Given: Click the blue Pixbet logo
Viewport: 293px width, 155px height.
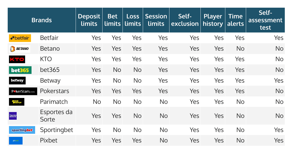Looking at the screenshot, I should (16, 141).
